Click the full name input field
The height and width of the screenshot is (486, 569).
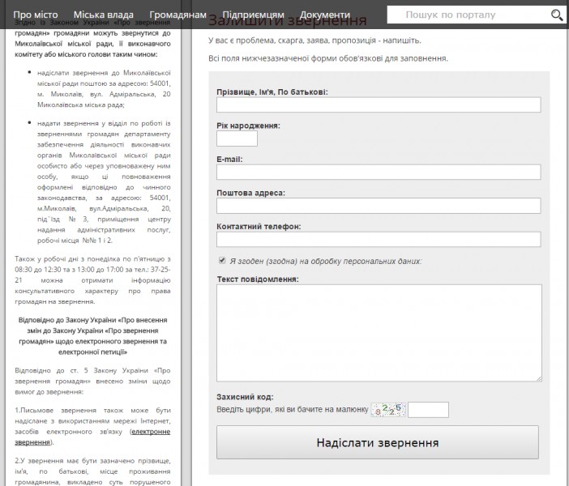tap(379, 104)
